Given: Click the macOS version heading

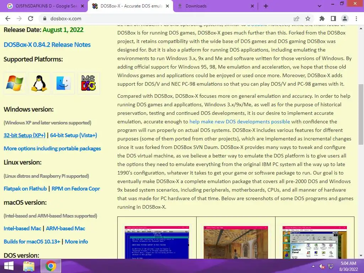Looking at the screenshot, I should click(25, 202).
